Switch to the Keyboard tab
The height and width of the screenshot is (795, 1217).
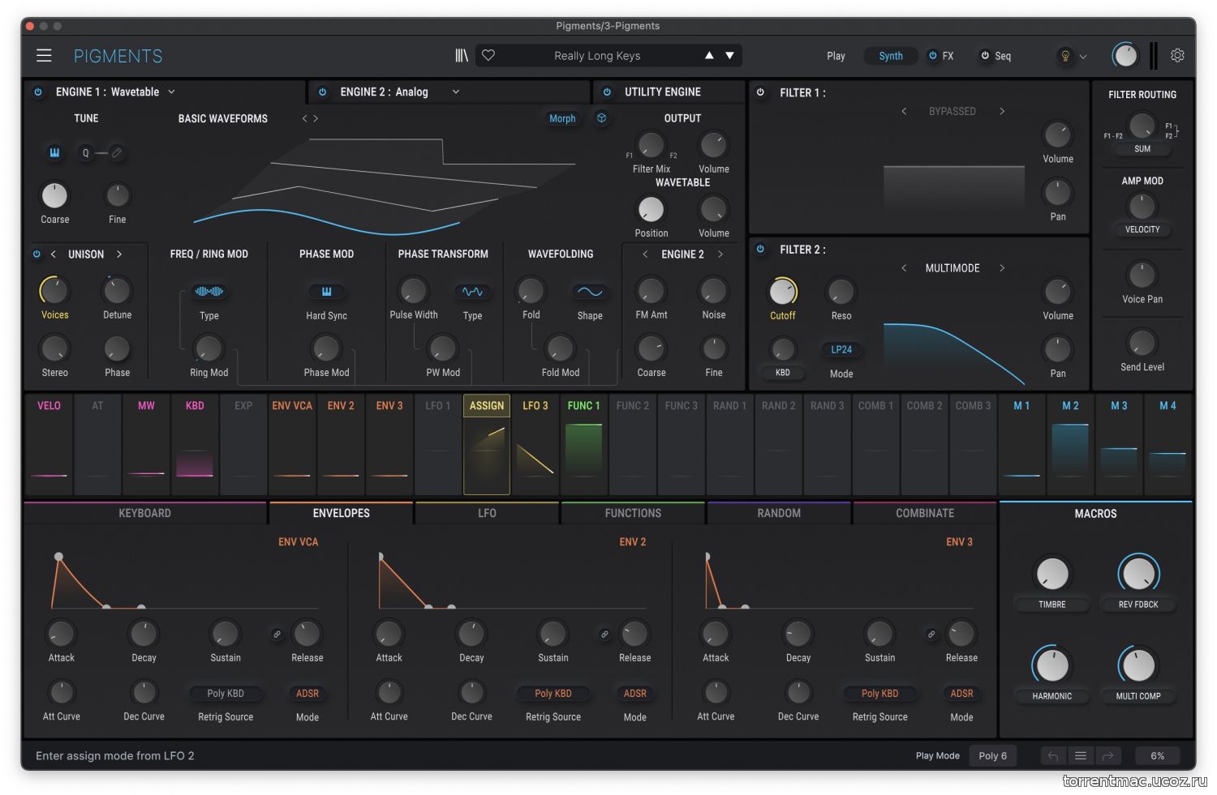[x=145, y=513]
